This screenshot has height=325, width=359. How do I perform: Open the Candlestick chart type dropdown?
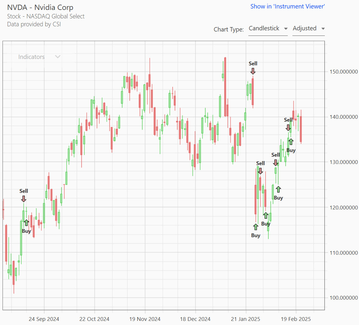pyautogui.click(x=268, y=29)
